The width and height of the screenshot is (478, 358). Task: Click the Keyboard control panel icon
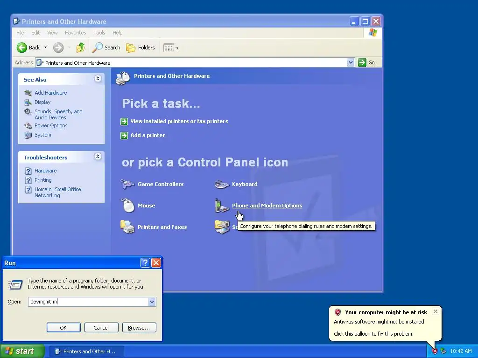(x=222, y=184)
